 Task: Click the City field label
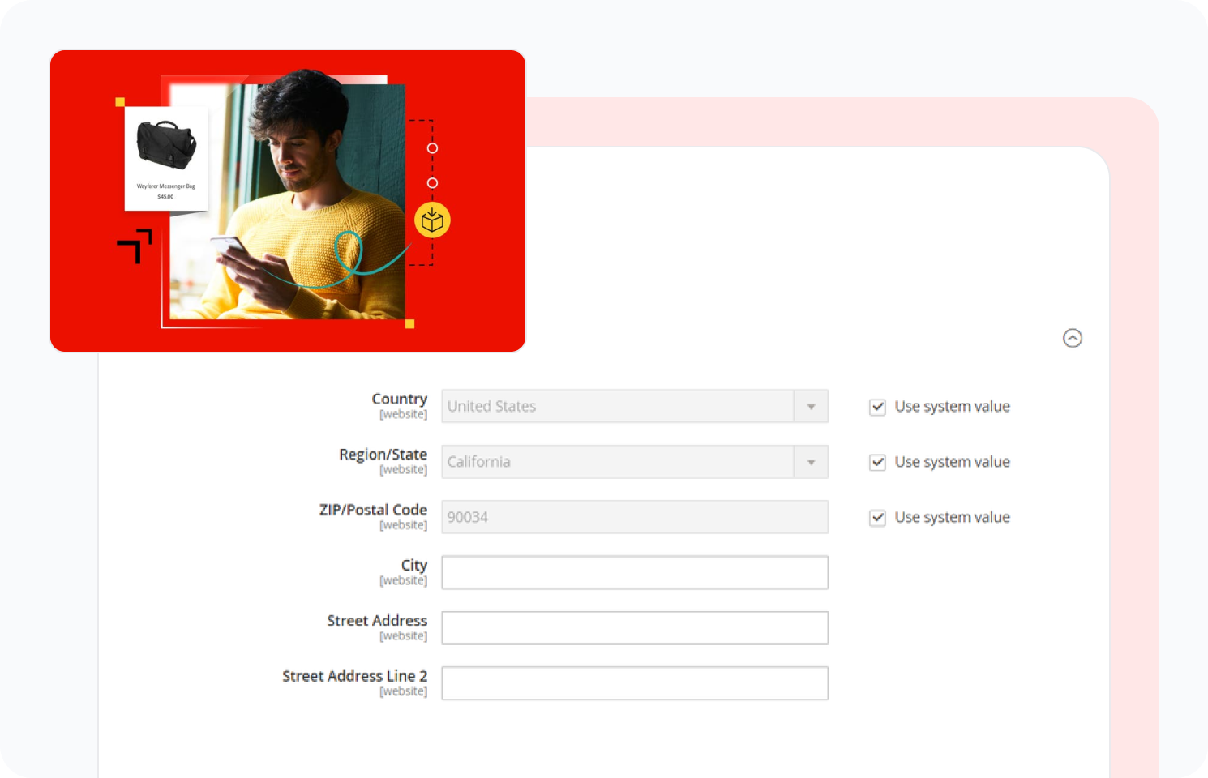[x=413, y=566]
